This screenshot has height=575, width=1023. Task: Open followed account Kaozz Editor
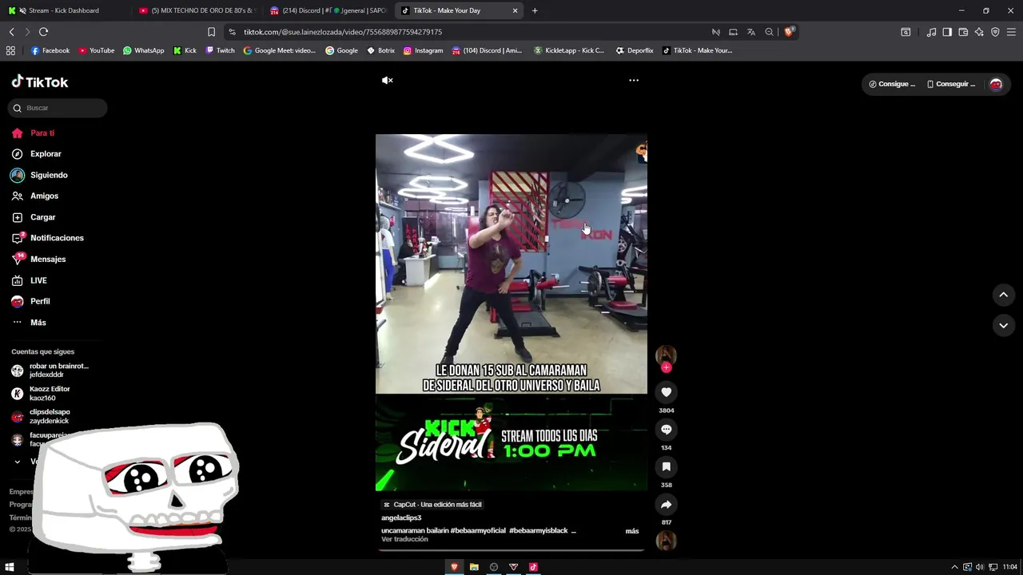pyautogui.click(x=41, y=394)
